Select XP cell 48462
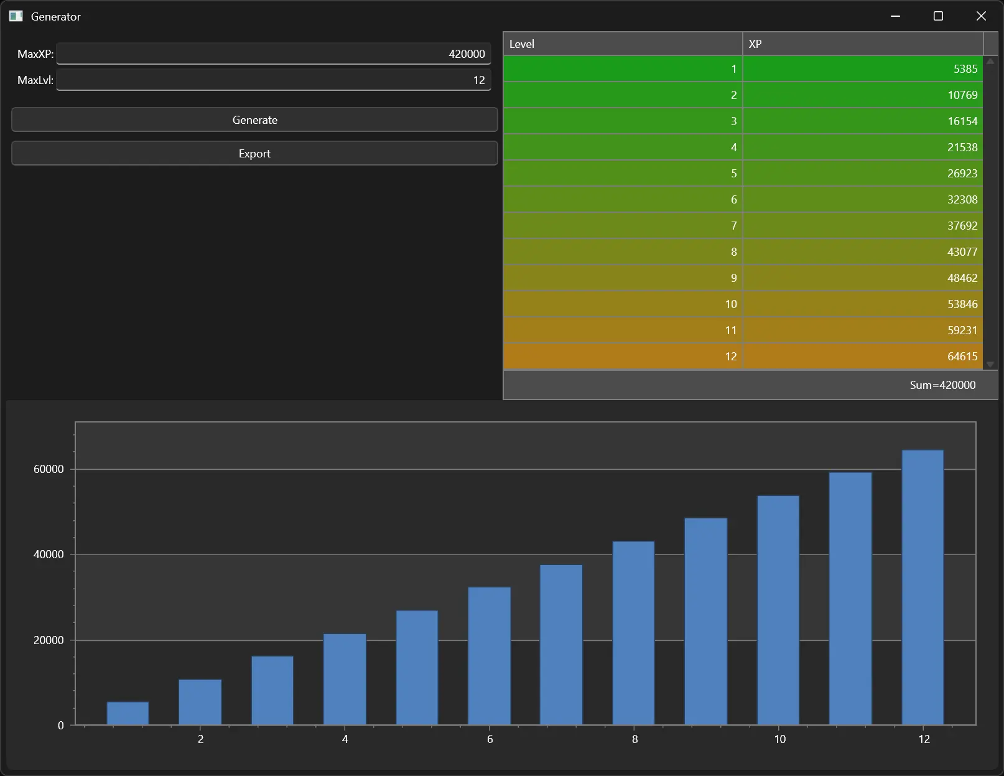 (863, 278)
